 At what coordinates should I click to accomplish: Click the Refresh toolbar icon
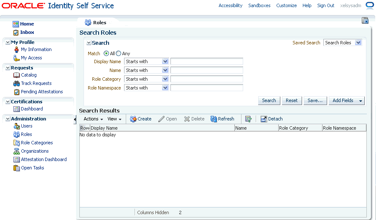click(x=213, y=119)
